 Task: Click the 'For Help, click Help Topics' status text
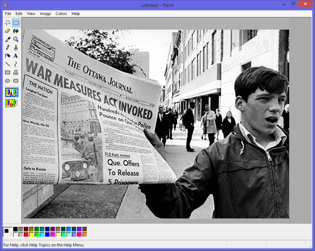point(43,245)
